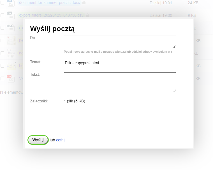The width and height of the screenshot is (213, 170).
Task: Open document-for-summer-practic.docx file link
Action: coord(49,3)
